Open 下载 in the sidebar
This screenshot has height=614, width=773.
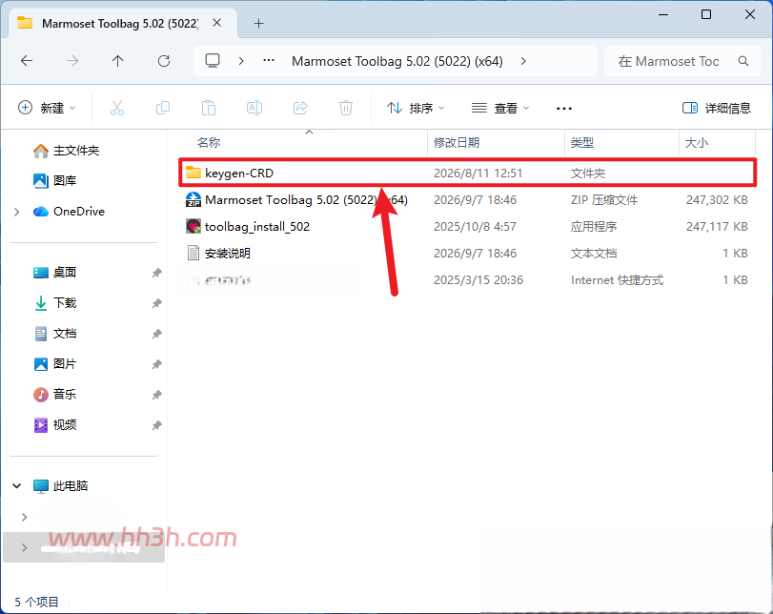(x=54, y=303)
